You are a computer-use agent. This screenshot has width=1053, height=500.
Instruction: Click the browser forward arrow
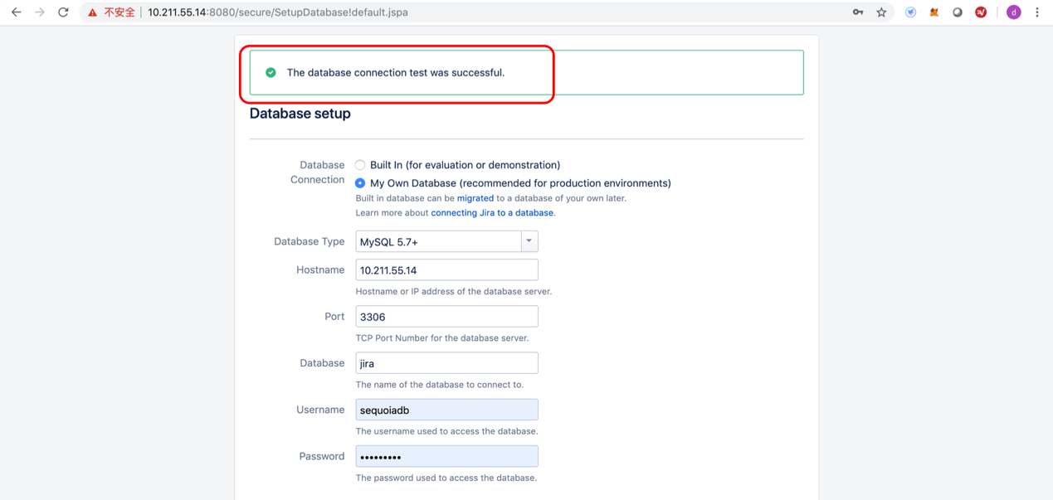coord(39,12)
